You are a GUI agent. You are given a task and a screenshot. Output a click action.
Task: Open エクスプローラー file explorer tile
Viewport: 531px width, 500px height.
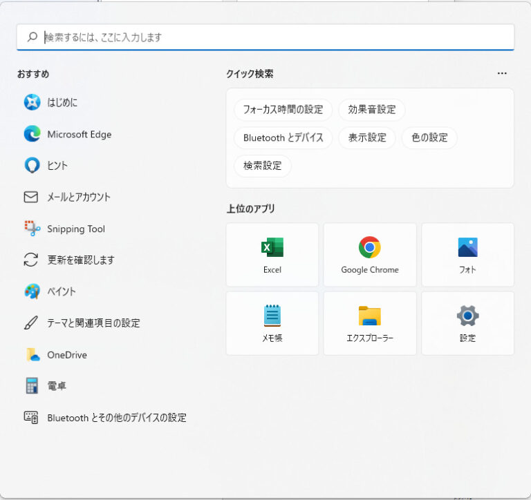tap(370, 323)
